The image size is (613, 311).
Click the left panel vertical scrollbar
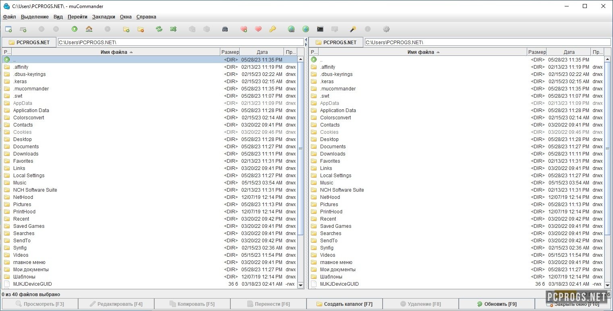tap(300, 172)
